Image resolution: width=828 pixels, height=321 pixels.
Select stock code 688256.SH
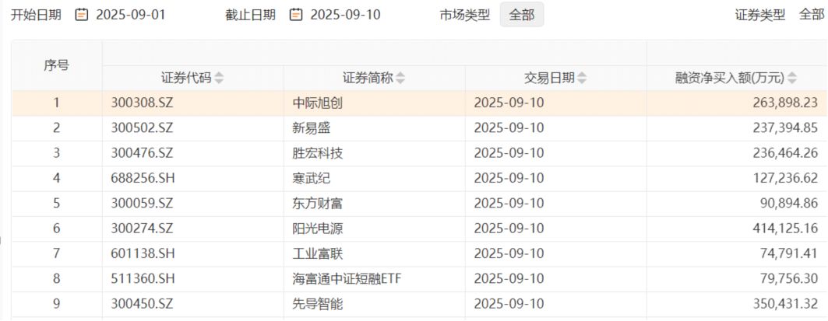tap(143, 178)
